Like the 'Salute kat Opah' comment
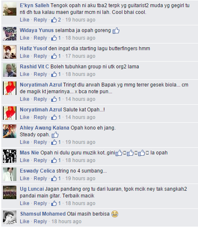198x227 pixels. [24, 117]
